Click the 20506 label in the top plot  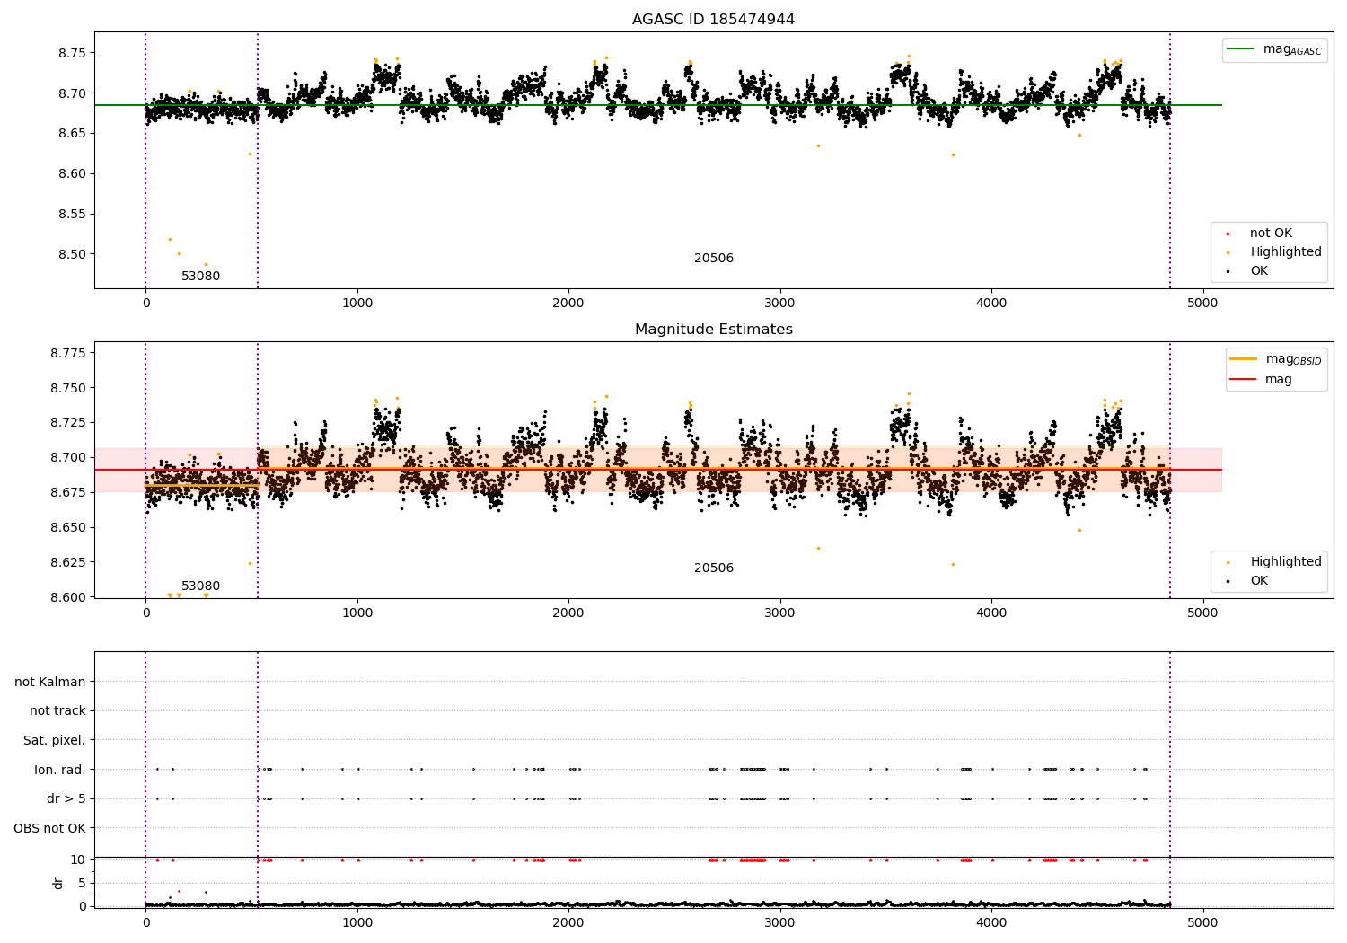(713, 259)
